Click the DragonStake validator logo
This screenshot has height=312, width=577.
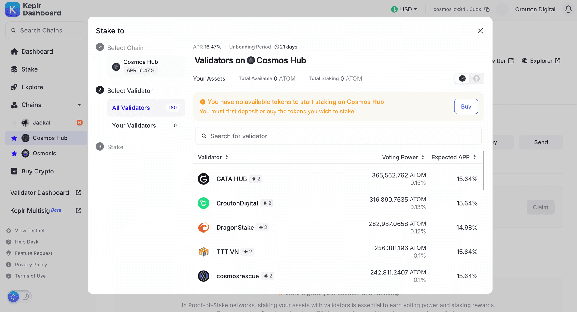(x=203, y=228)
